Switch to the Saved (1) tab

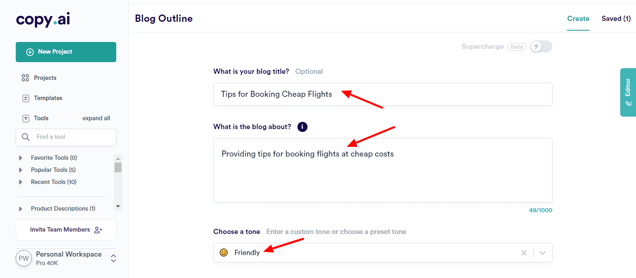pos(616,19)
